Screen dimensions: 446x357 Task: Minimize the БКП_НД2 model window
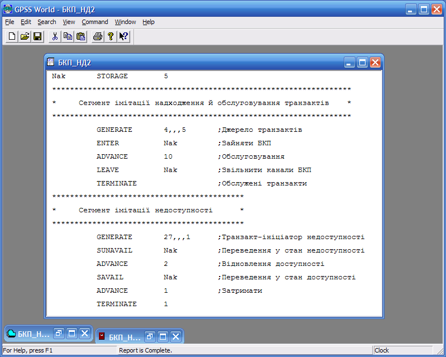[x=349, y=62]
